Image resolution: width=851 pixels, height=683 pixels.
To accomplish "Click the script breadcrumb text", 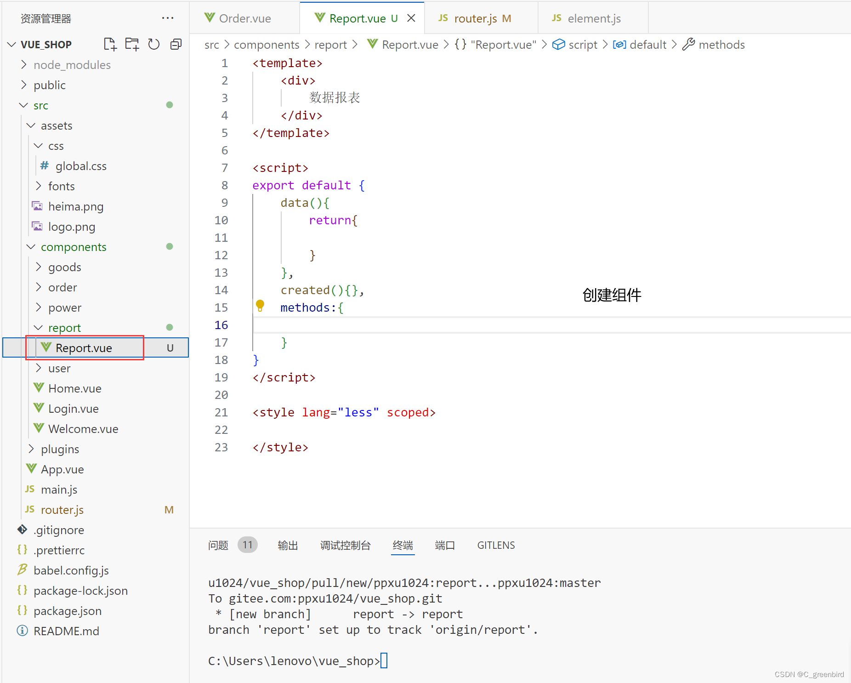I will [583, 45].
